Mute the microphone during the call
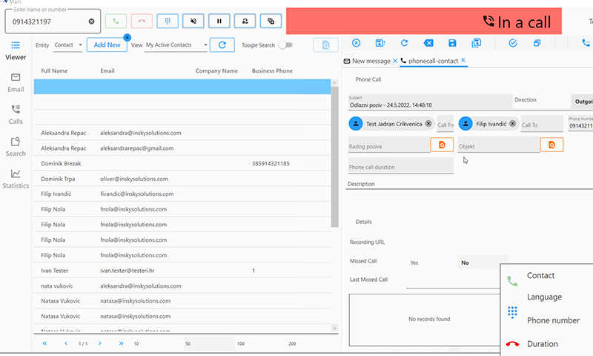 tap(194, 22)
